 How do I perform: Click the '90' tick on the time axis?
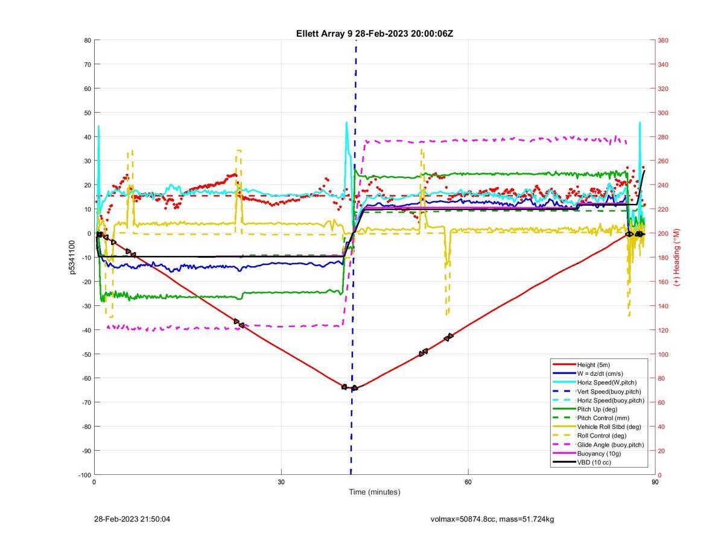pyautogui.click(x=655, y=482)
